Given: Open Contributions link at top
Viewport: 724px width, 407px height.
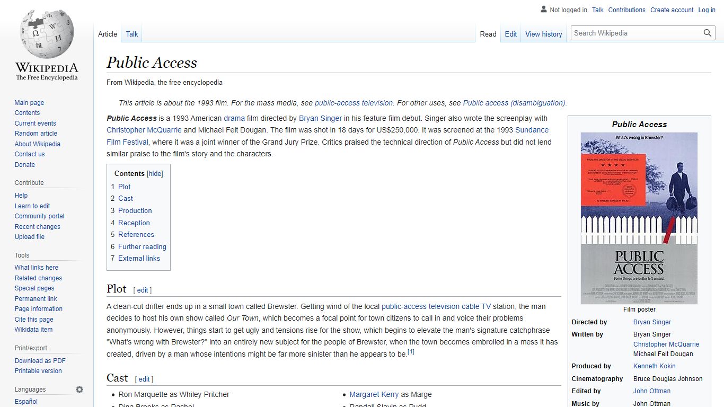Looking at the screenshot, I should tap(626, 10).
